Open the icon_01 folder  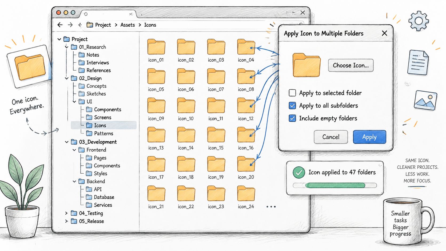pos(156,47)
